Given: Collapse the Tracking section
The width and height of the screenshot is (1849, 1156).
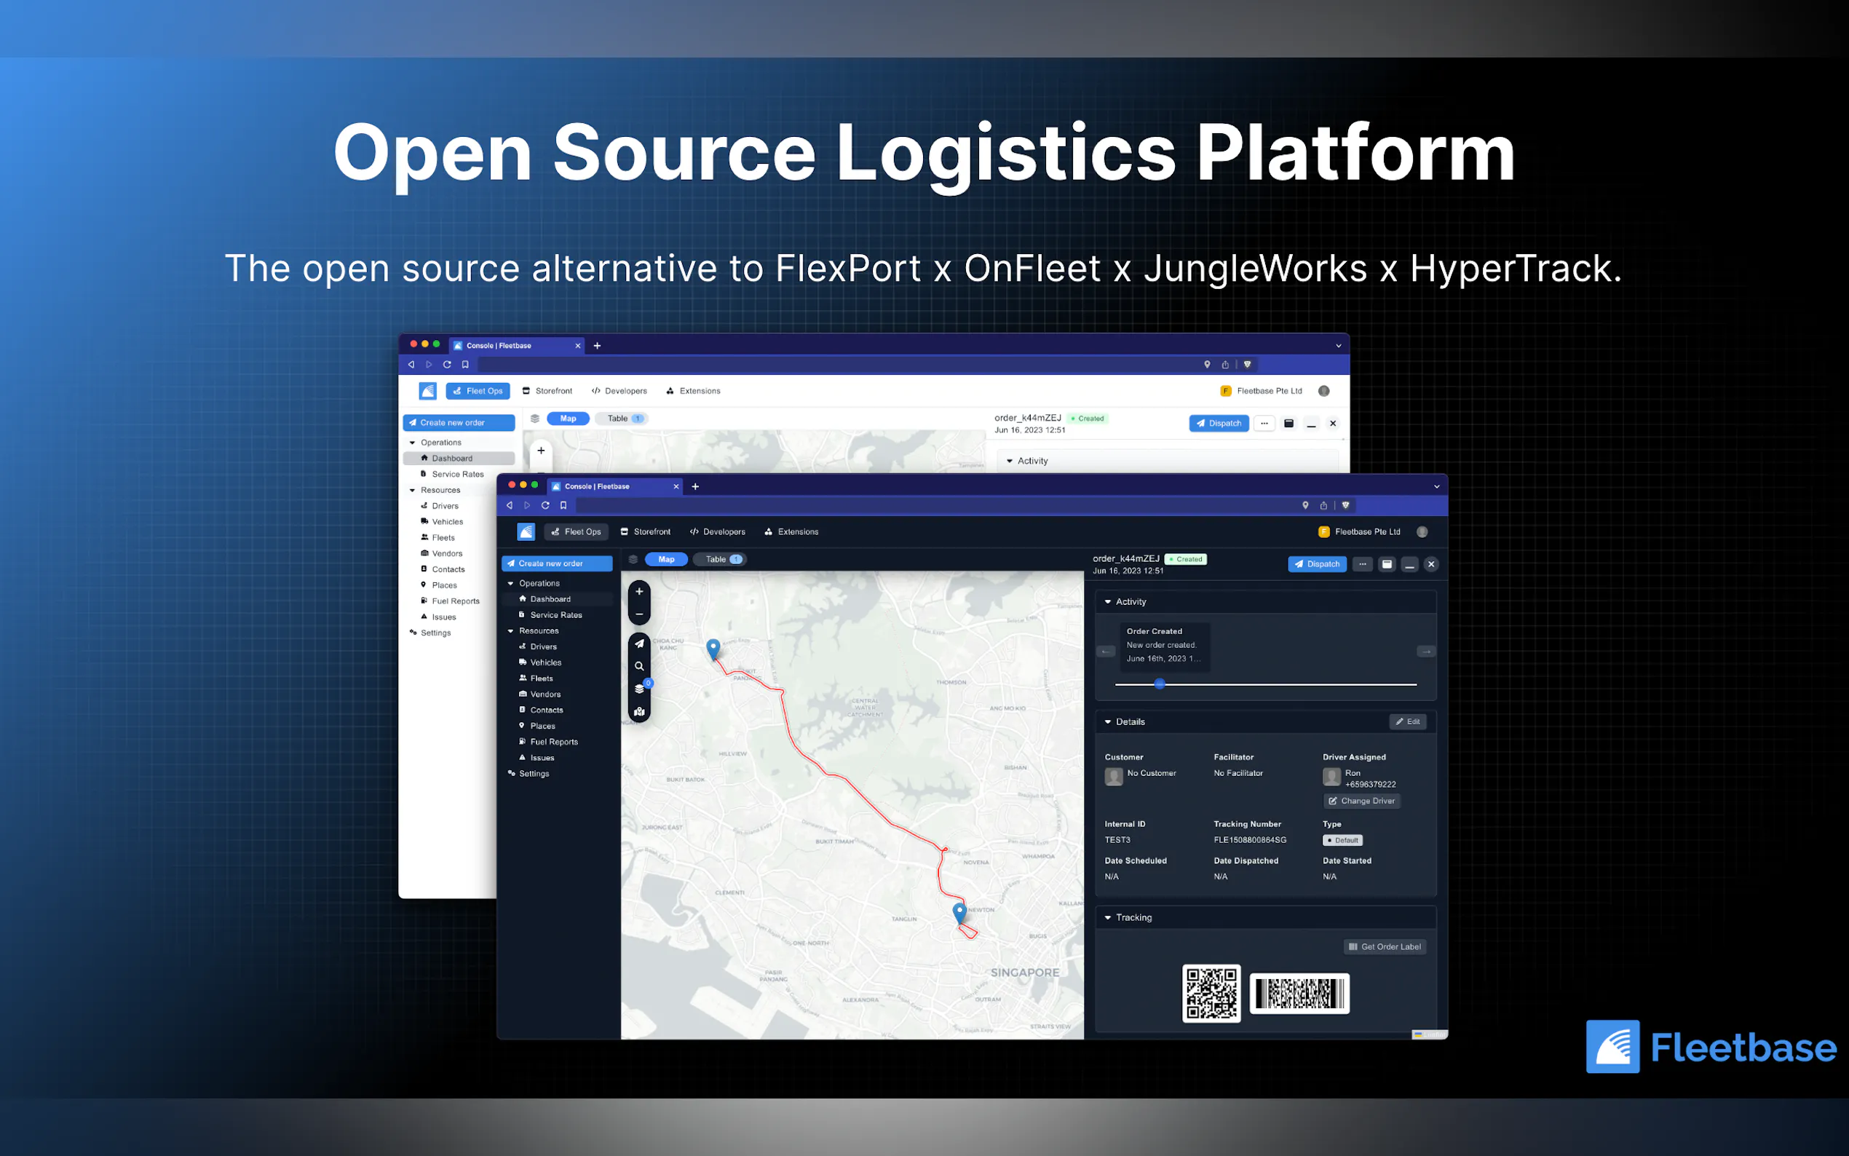Looking at the screenshot, I should tap(1107, 917).
